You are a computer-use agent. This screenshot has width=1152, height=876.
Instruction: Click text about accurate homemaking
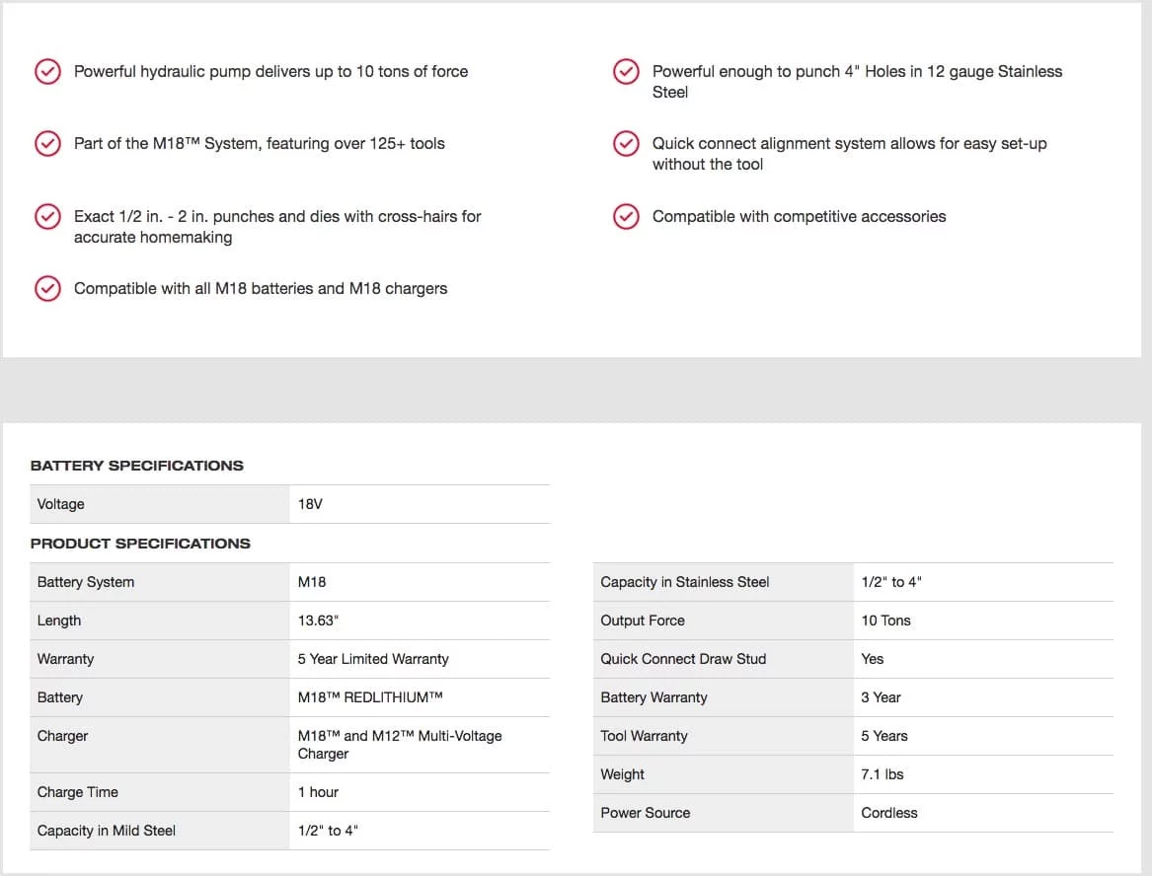click(x=277, y=226)
